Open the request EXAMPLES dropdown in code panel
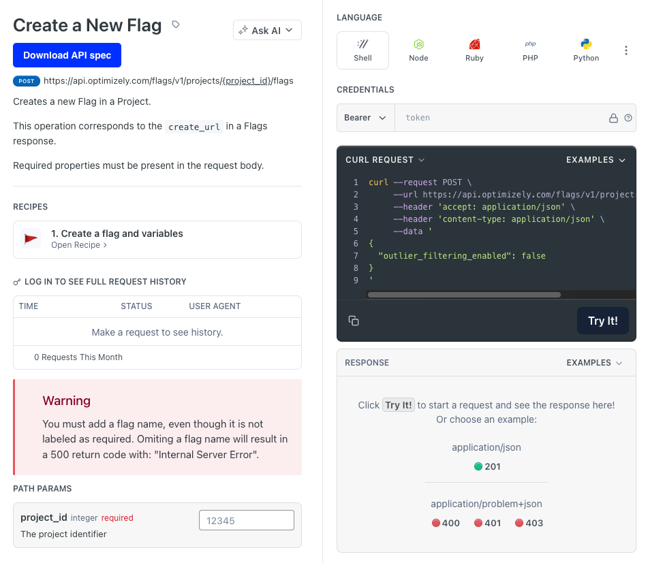Viewport: 648px width, 563px height. pyautogui.click(x=596, y=160)
